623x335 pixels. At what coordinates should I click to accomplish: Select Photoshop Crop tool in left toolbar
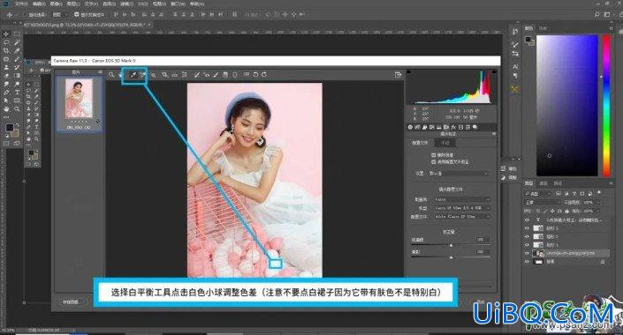[6, 50]
